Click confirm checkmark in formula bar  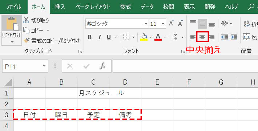coord(86,66)
